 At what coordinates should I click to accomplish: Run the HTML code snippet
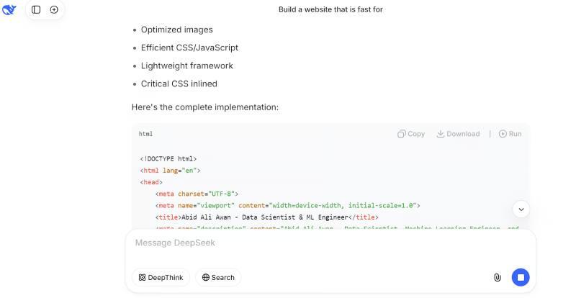pyautogui.click(x=510, y=134)
